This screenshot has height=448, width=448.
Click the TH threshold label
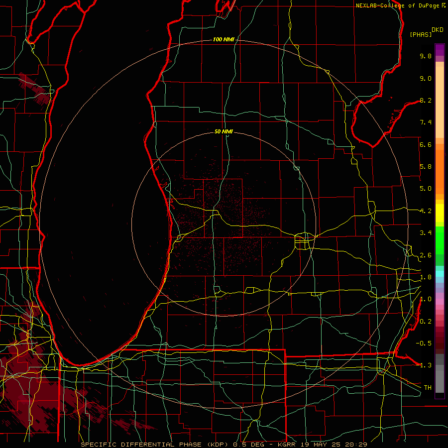(428, 387)
